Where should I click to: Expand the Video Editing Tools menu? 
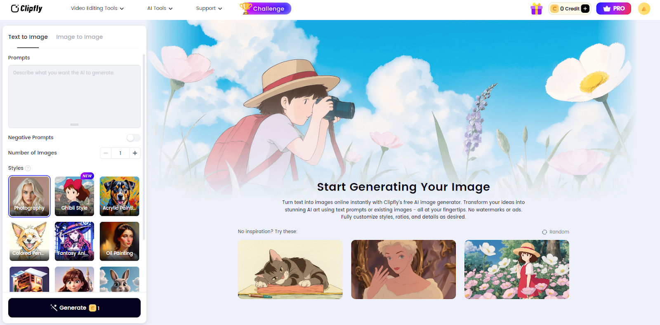pos(97,8)
